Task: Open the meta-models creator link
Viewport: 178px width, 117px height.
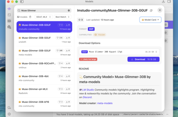Action: tap(105, 103)
